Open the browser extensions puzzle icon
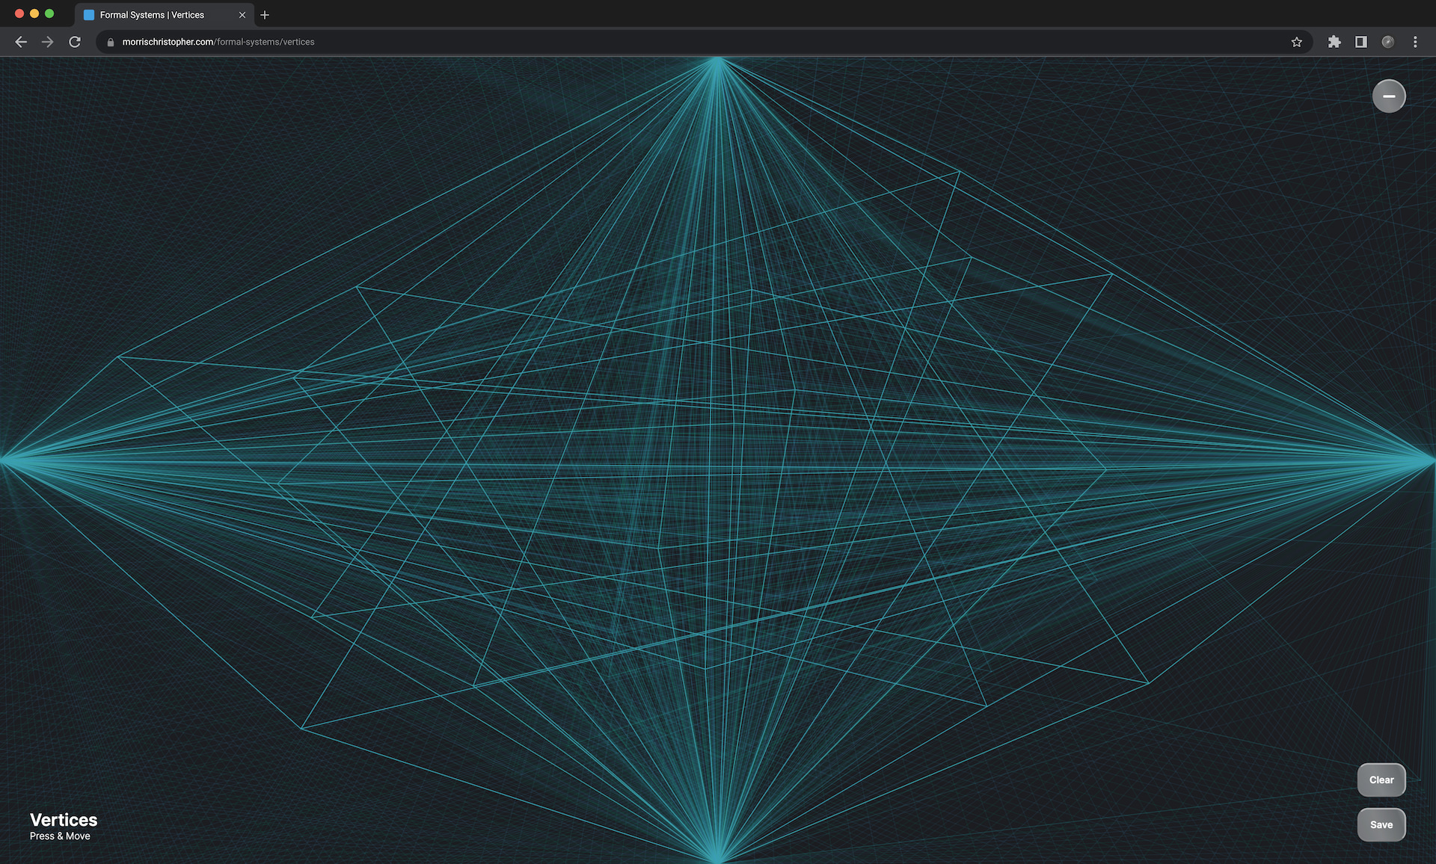This screenshot has width=1436, height=864. click(1335, 42)
